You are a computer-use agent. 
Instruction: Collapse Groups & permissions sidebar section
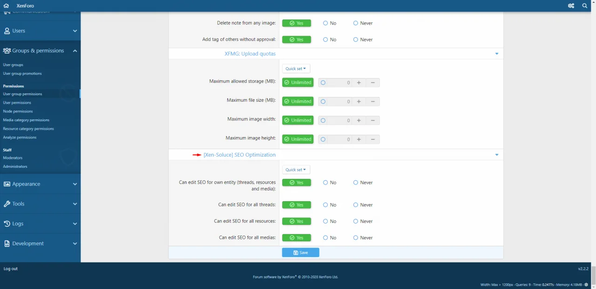tap(75, 51)
